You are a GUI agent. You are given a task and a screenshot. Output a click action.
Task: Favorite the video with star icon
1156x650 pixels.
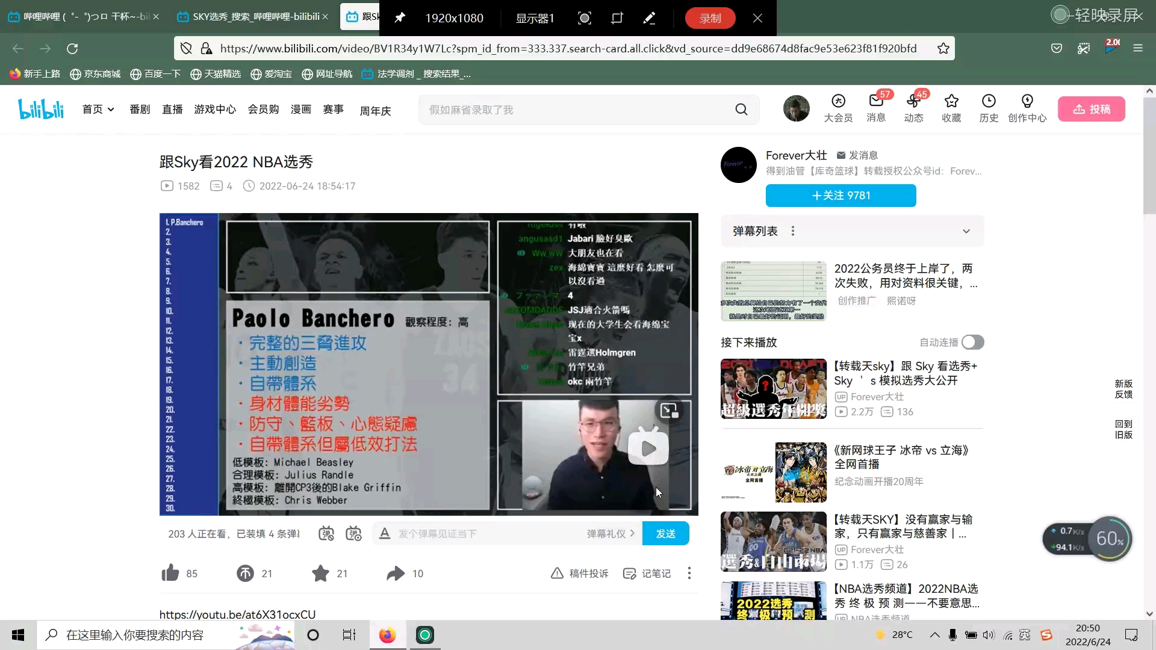coord(320,573)
